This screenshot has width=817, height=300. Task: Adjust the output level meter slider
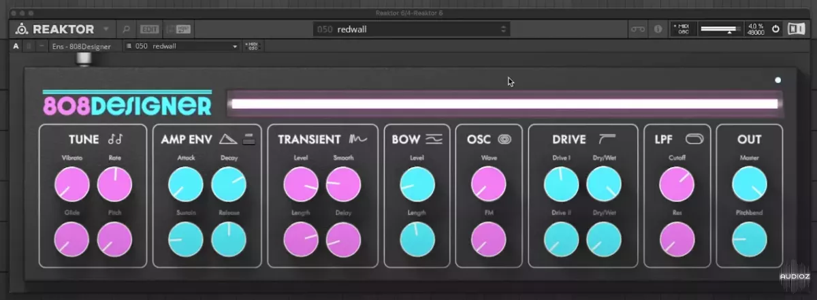tap(720, 29)
